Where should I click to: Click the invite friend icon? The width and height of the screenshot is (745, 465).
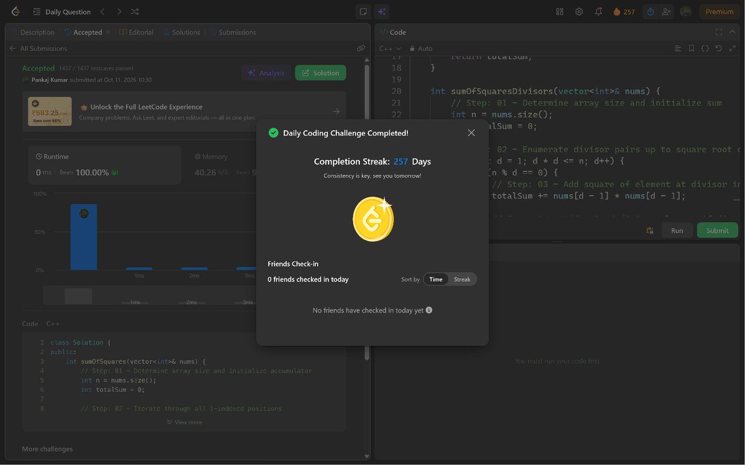tap(667, 12)
